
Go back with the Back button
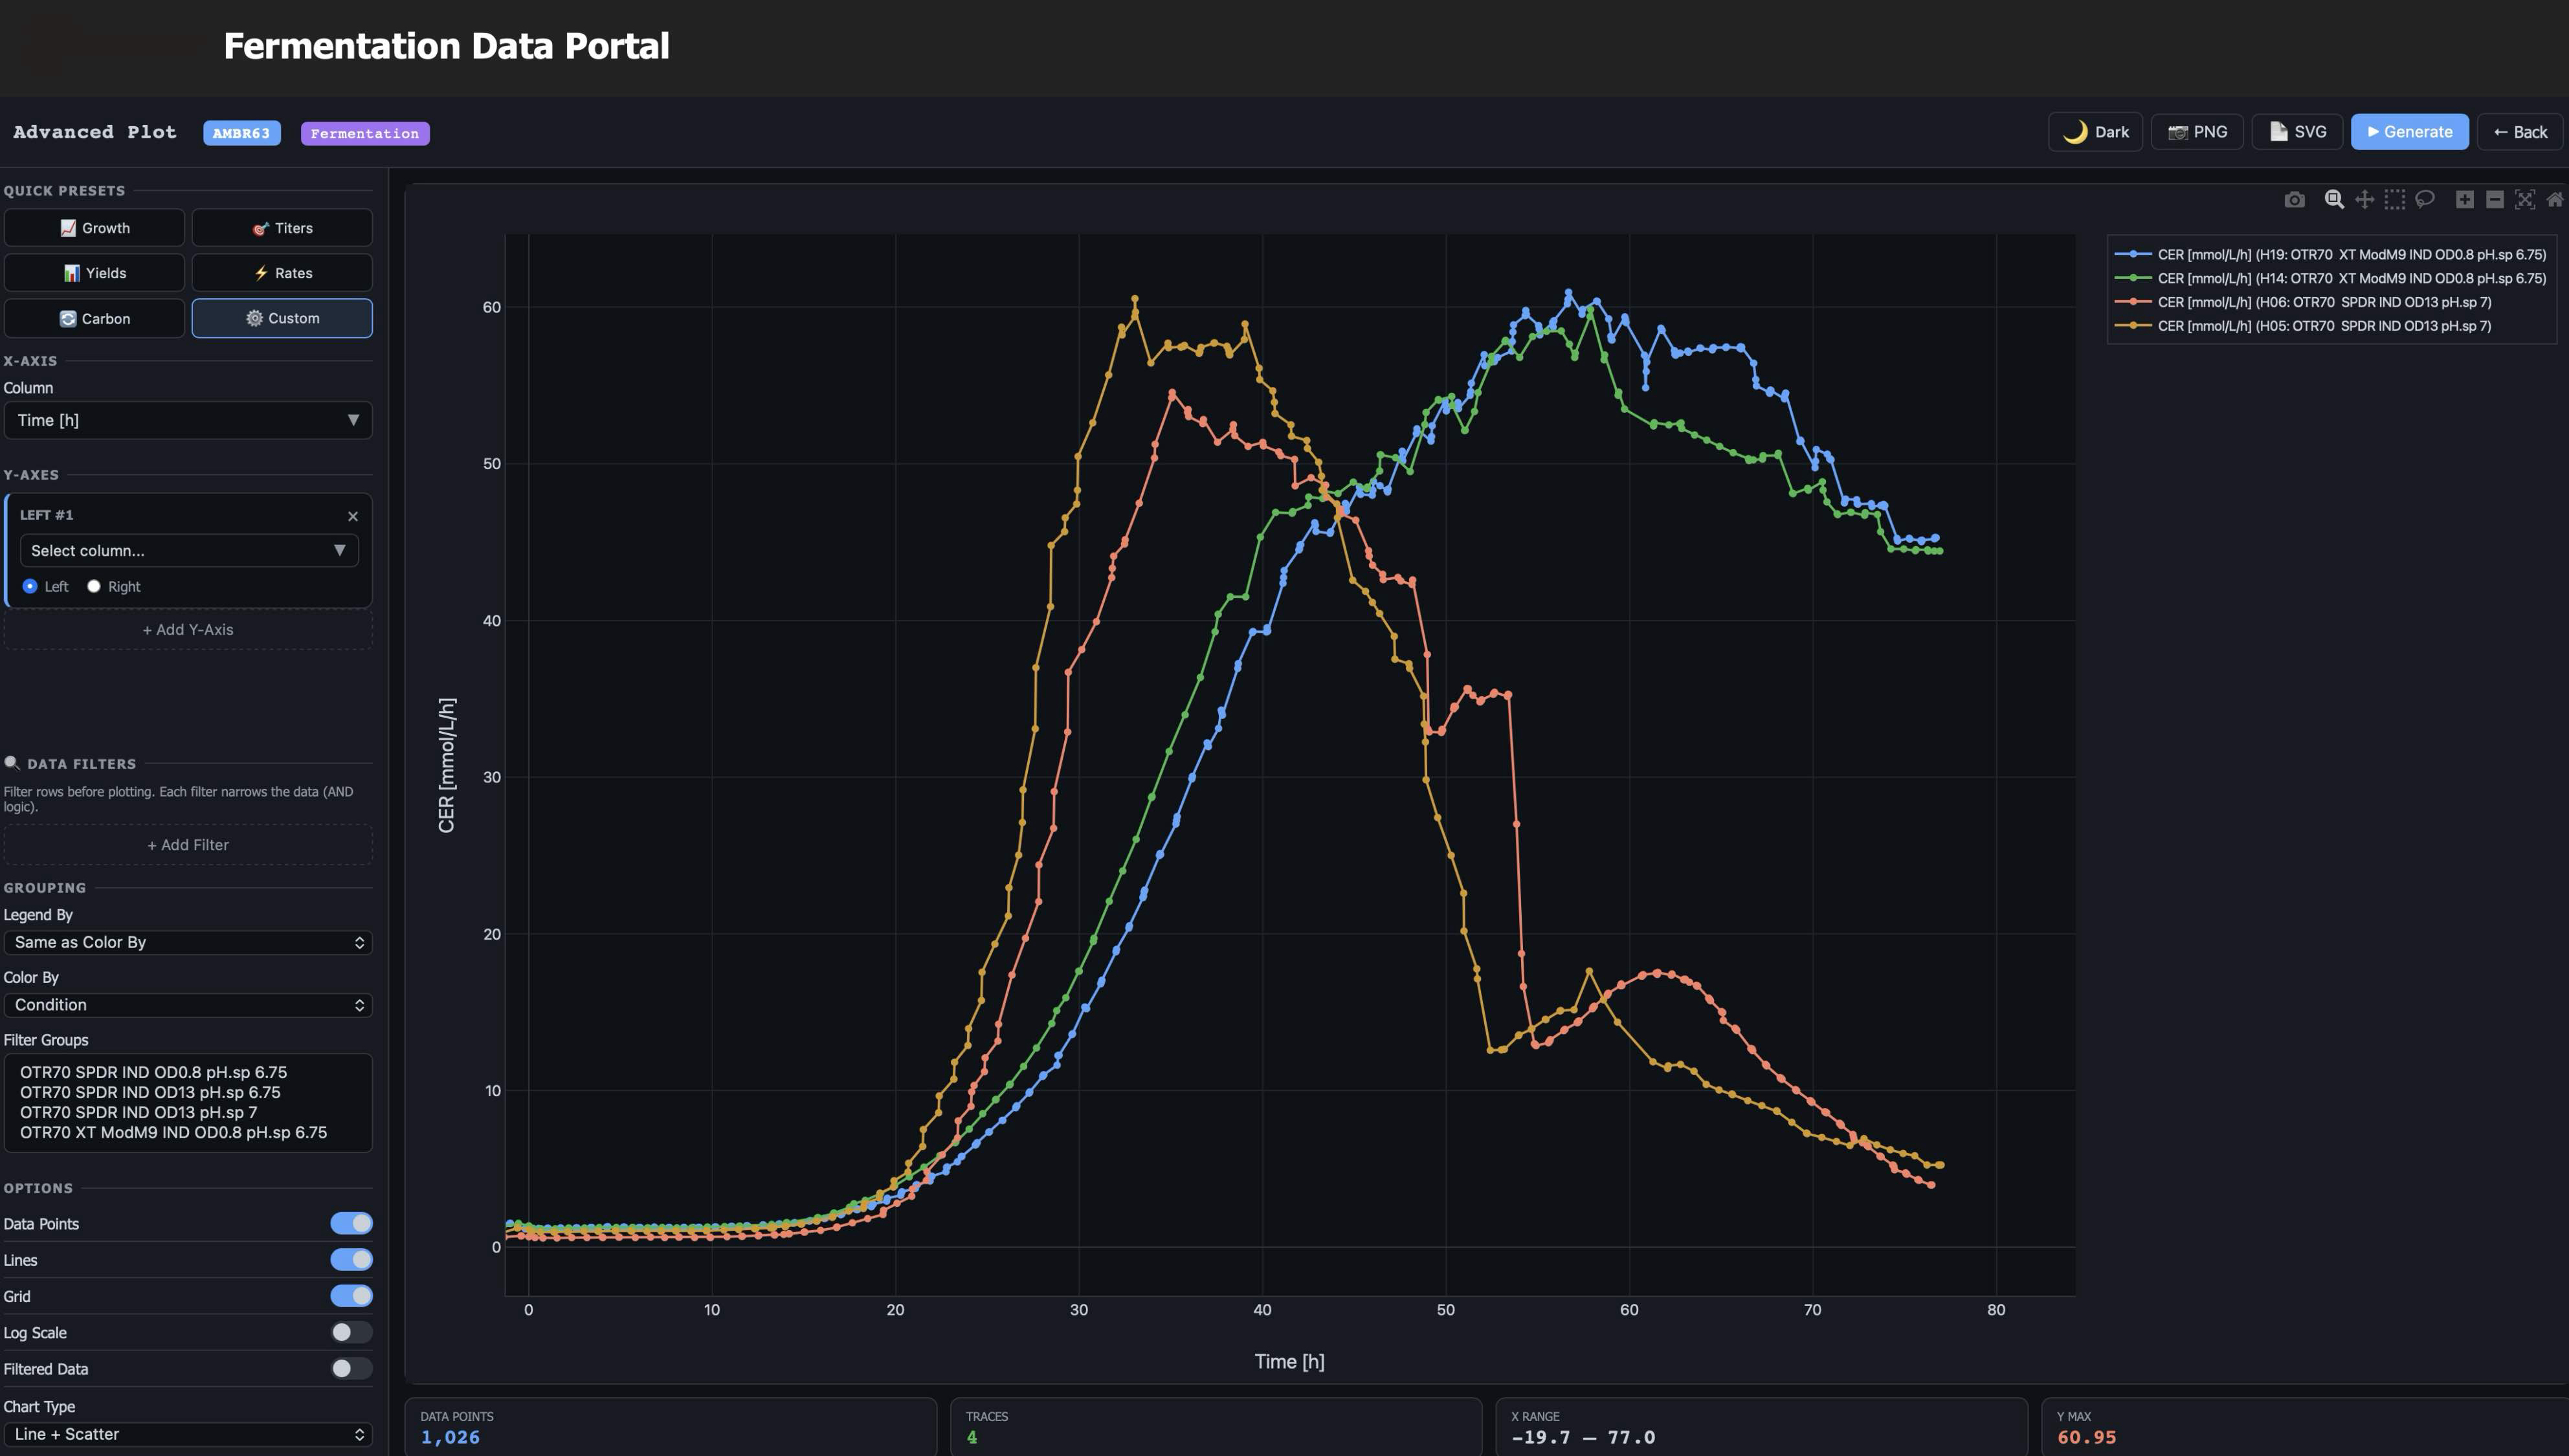click(2520, 132)
